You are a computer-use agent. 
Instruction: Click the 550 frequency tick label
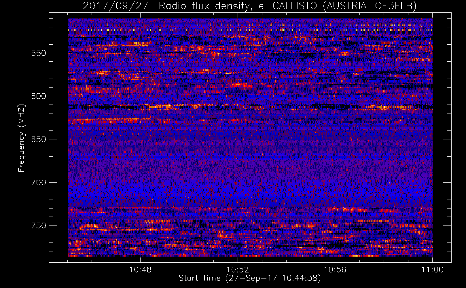(39, 53)
